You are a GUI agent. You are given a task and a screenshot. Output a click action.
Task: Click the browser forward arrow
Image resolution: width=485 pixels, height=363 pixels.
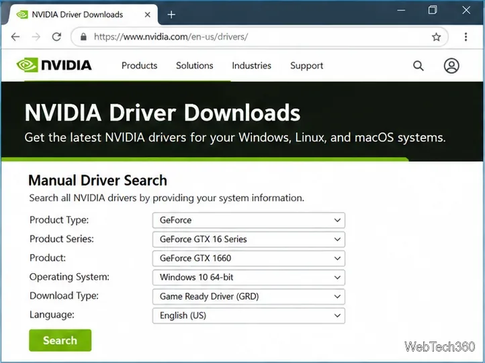coord(36,37)
